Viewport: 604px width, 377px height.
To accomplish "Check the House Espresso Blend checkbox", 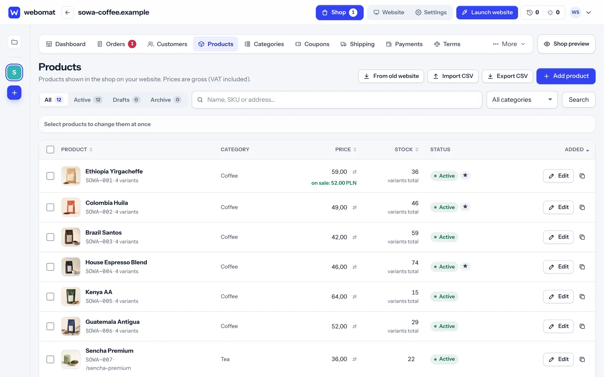I will pos(50,267).
